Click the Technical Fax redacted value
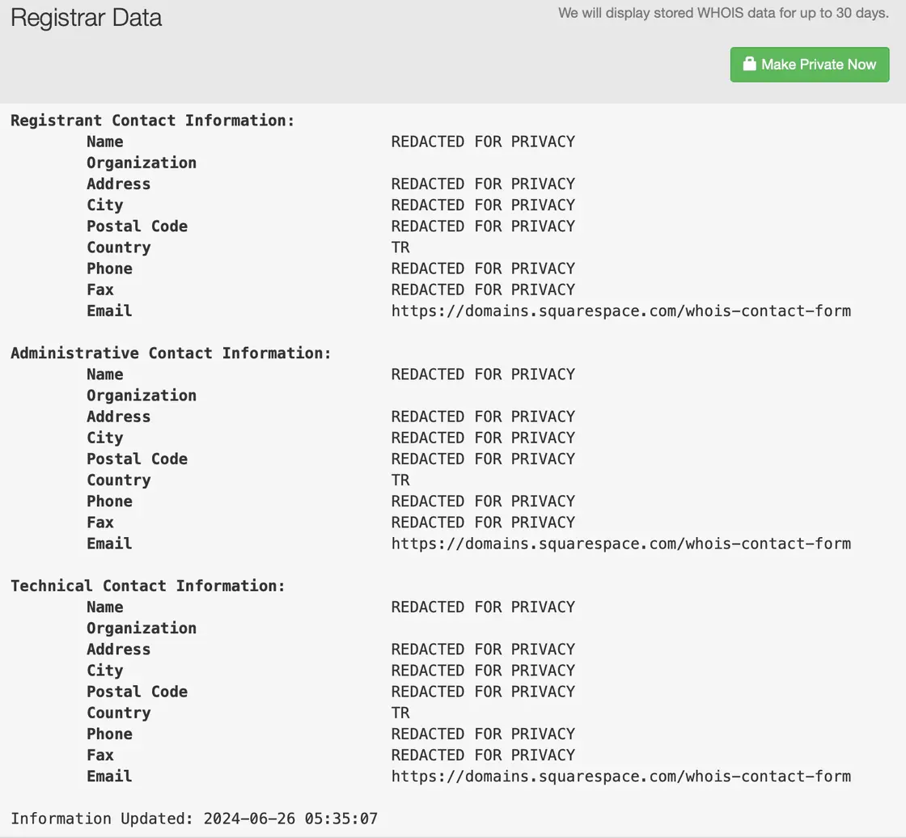 (x=483, y=755)
